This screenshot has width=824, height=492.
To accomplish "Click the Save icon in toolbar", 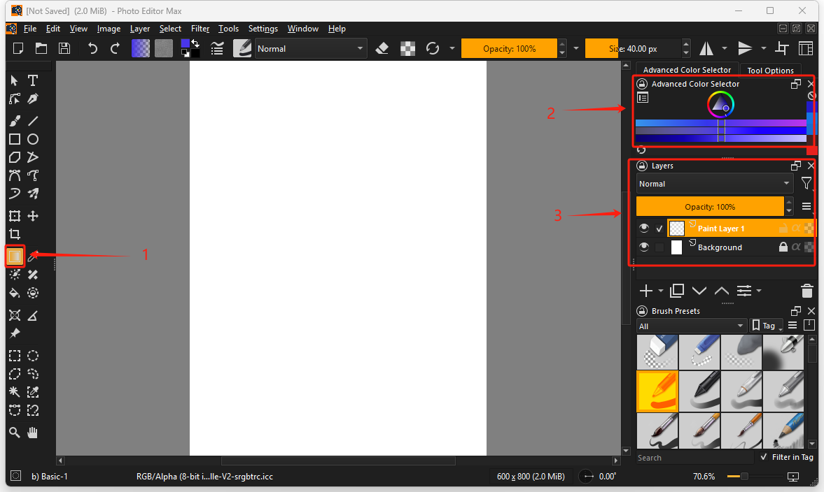I will click(64, 49).
